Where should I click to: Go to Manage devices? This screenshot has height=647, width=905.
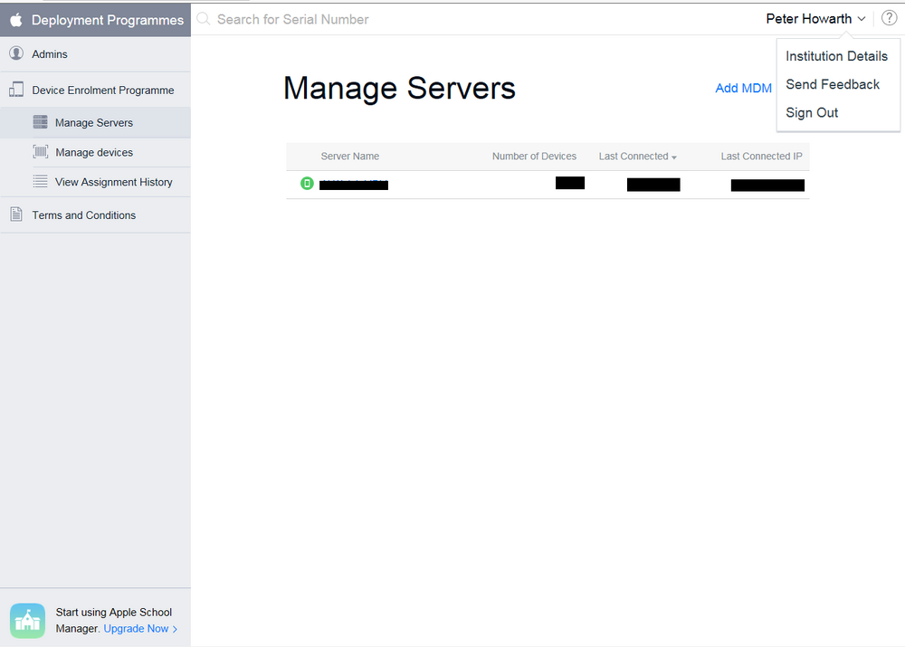(95, 152)
